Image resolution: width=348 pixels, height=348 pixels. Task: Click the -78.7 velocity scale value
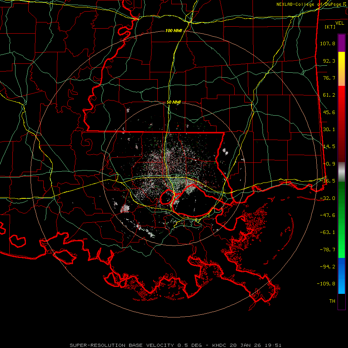[328, 250]
